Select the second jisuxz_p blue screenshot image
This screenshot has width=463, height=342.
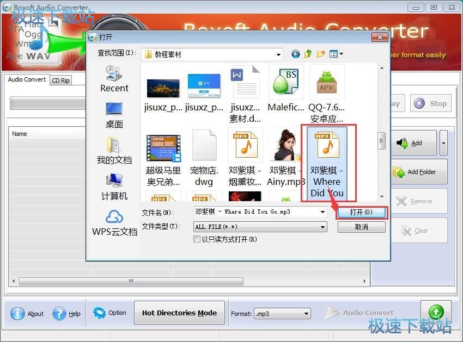click(204, 93)
